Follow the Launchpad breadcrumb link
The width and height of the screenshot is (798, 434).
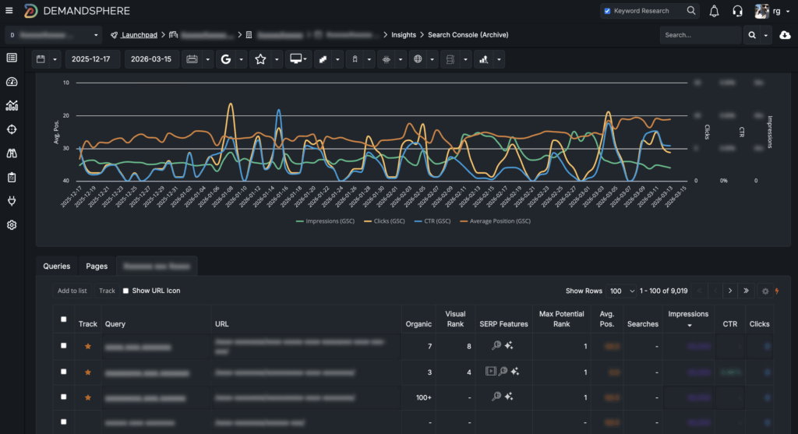point(139,35)
